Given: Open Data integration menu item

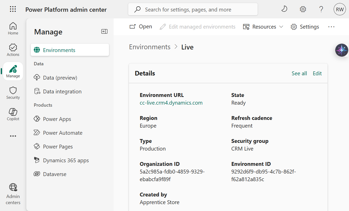Looking at the screenshot, I should (x=70, y=91).
